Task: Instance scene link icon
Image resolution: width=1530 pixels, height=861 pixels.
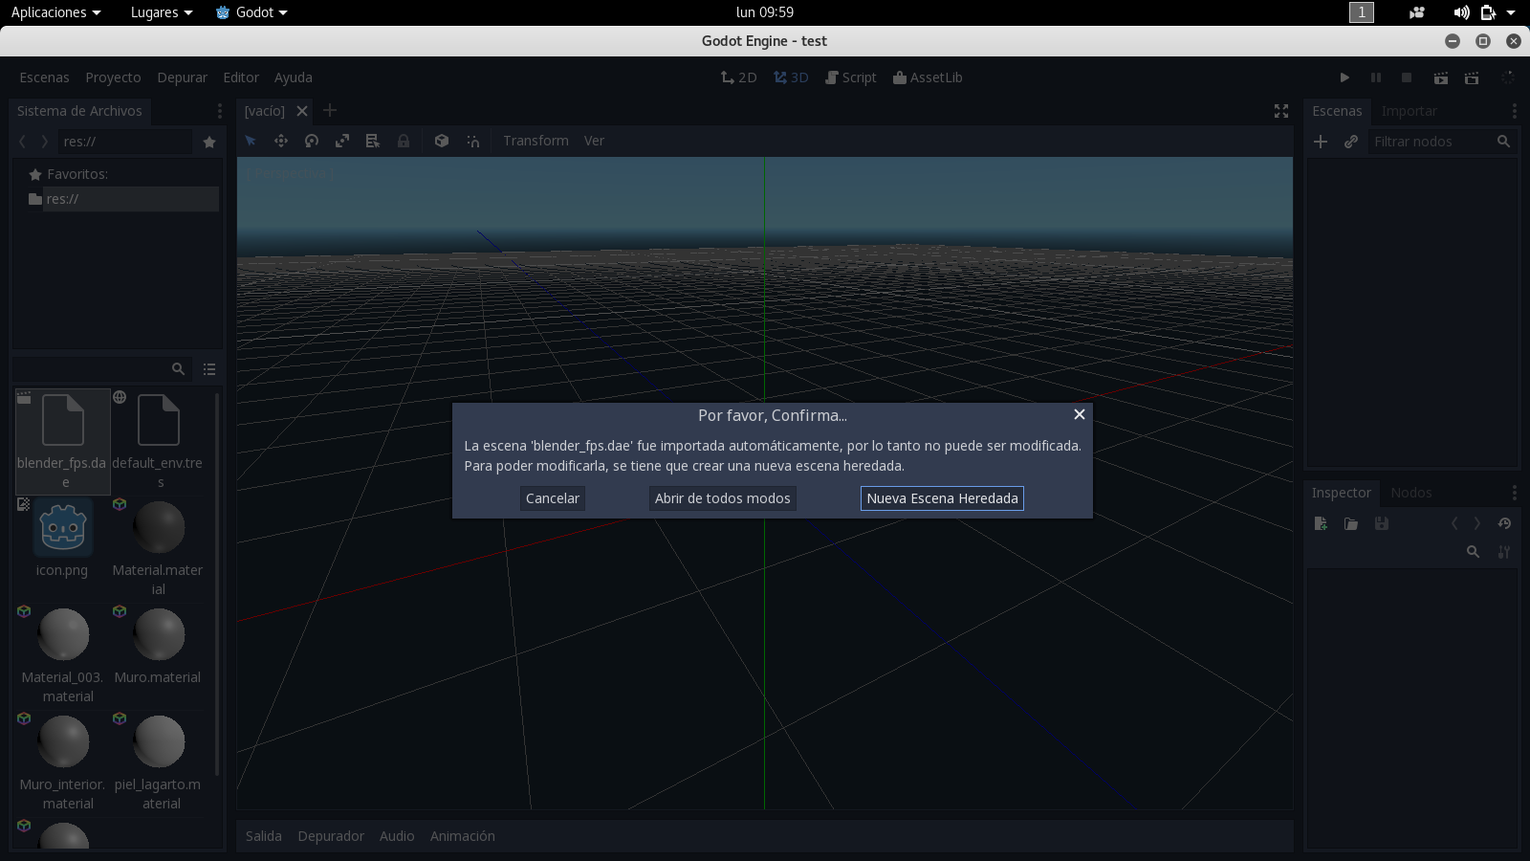Action: [x=1351, y=142]
